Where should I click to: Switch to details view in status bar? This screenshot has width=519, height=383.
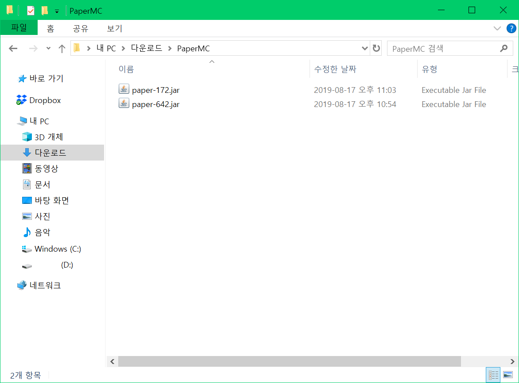493,375
